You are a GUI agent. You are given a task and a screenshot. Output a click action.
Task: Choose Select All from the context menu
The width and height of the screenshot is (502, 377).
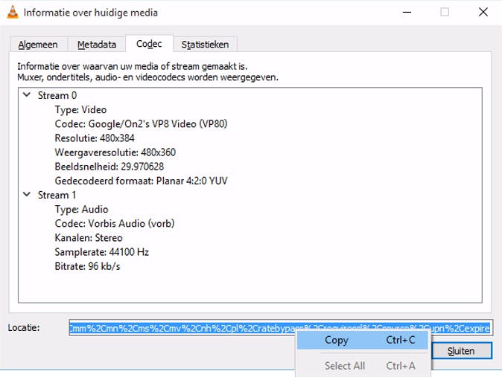[x=363, y=366]
